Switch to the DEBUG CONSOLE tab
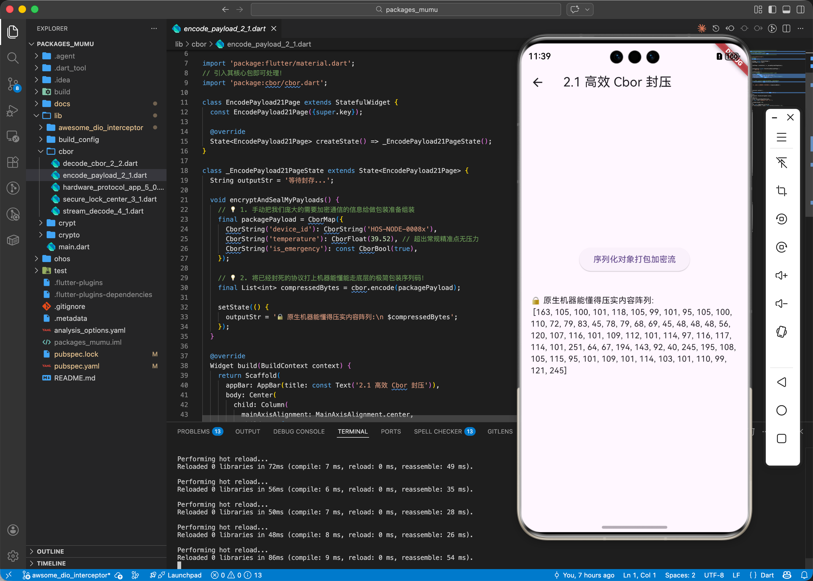Screen dimensions: 813x581 click(x=299, y=431)
